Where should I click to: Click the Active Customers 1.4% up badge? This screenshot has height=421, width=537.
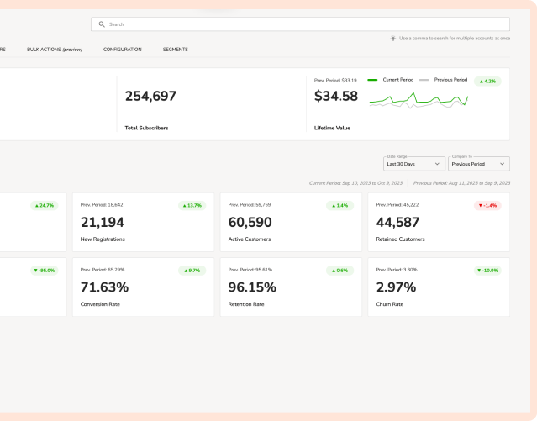click(x=340, y=206)
